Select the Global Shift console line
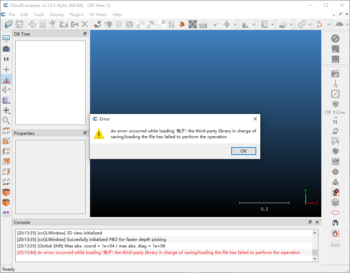350x273 pixels. pos(164,246)
